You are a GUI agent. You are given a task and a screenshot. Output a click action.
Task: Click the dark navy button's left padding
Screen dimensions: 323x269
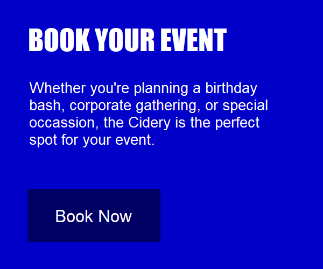click(41, 215)
